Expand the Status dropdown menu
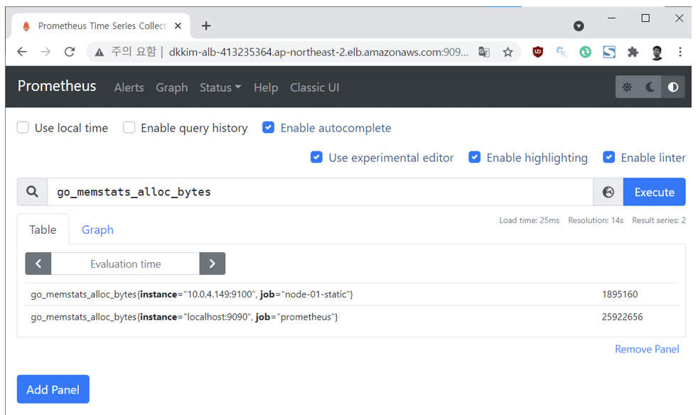Image resolution: width=698 pixels, height=415 pixels. [x=220, y=87]
